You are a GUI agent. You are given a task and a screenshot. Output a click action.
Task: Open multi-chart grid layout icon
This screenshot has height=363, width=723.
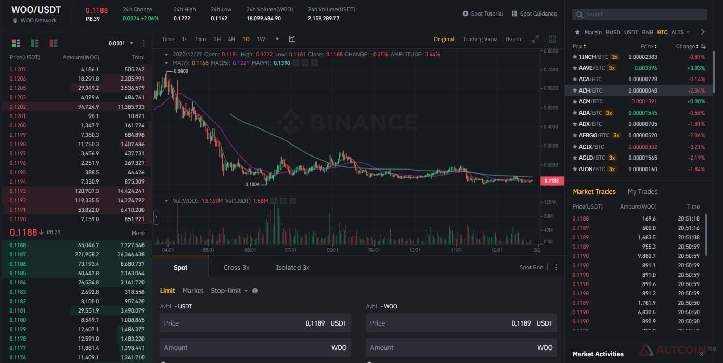[x=552, y=39]
